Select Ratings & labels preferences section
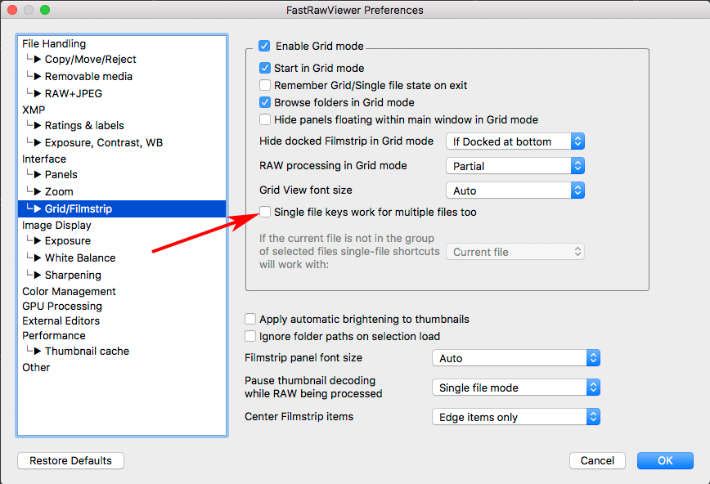 [84, 125]
